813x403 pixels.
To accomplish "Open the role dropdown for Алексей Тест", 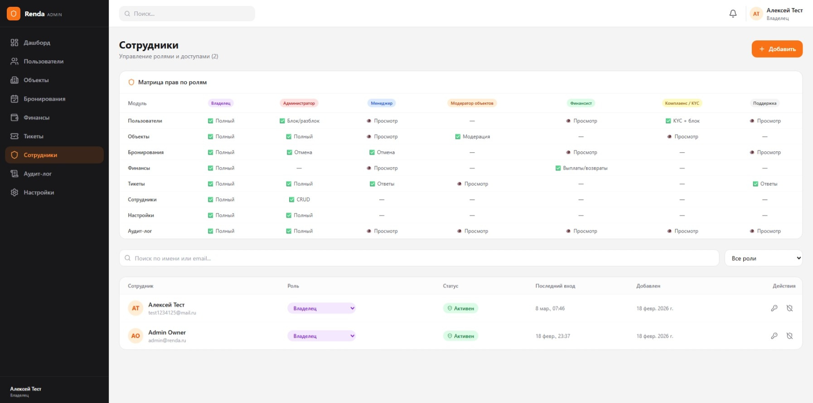I will (321, 308).
